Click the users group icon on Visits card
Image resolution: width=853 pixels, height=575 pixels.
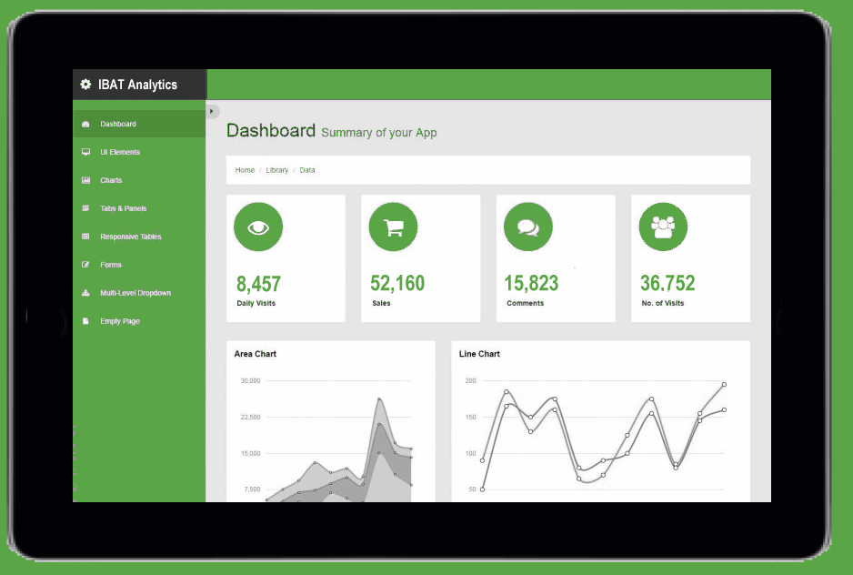pyautogui.click(x=663, y=227)
